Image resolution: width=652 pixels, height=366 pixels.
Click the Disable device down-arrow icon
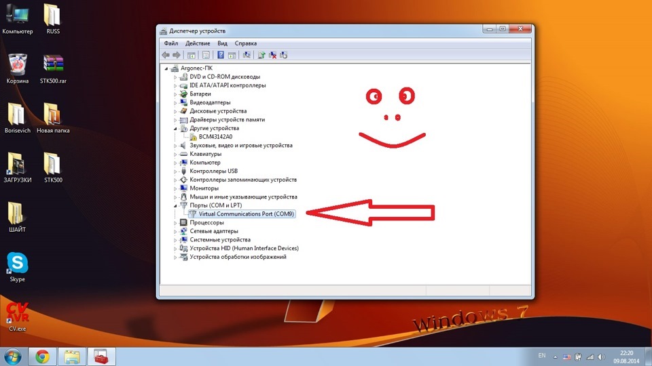[284, 55]
